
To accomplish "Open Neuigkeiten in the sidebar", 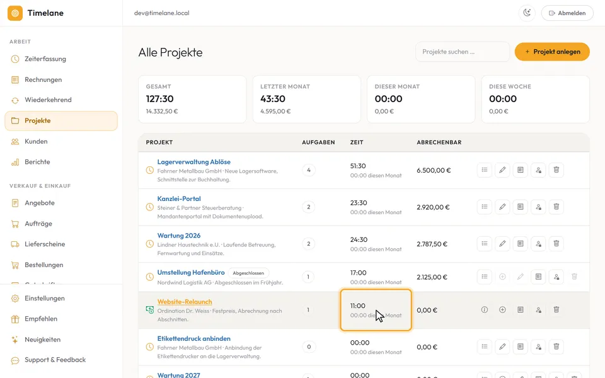I will [x=61, y=340].
